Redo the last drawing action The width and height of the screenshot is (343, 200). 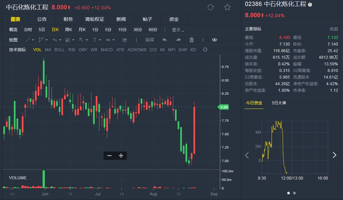178,40
